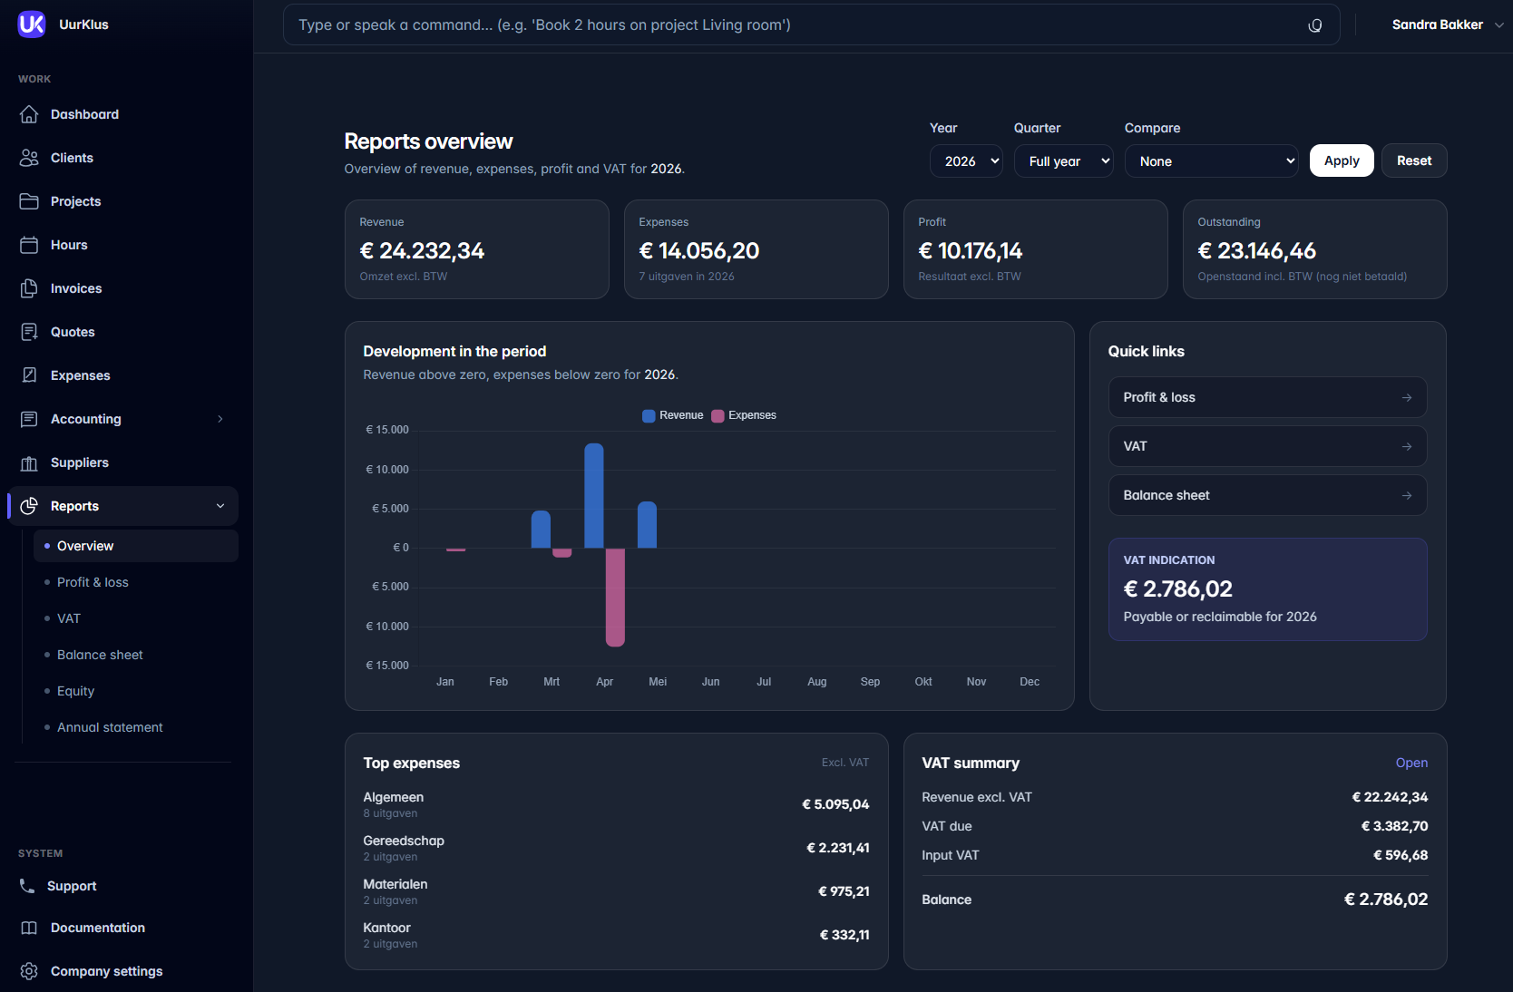The image size is (1513, 992).
Task: Open Dashboard via the house icon
Action: [x=29, y=114]
